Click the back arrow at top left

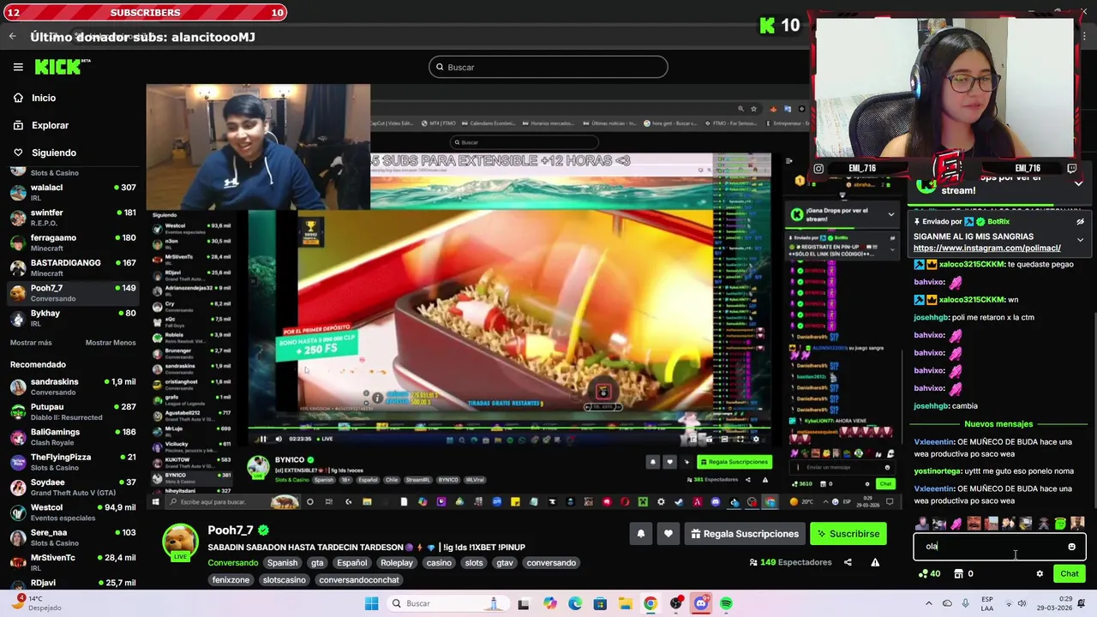click(12, 36)
